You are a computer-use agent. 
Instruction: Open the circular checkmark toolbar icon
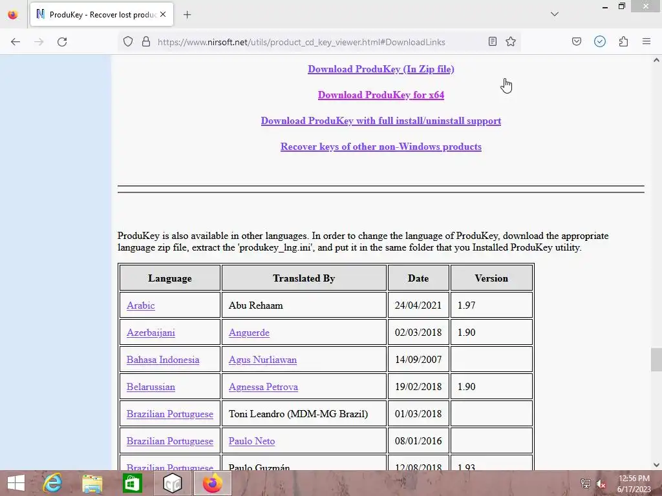tap(600, 42)
